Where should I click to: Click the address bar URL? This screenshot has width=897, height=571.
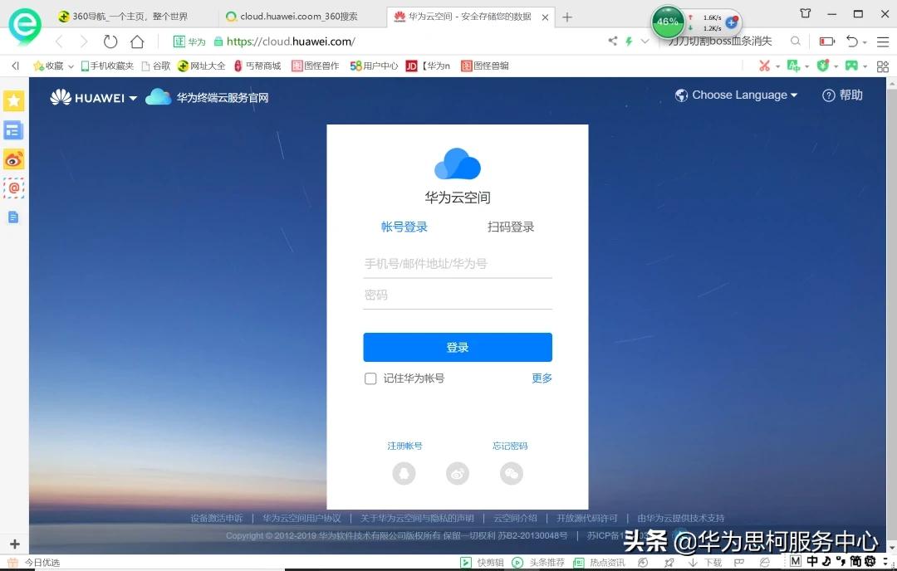tap(291, 41)
